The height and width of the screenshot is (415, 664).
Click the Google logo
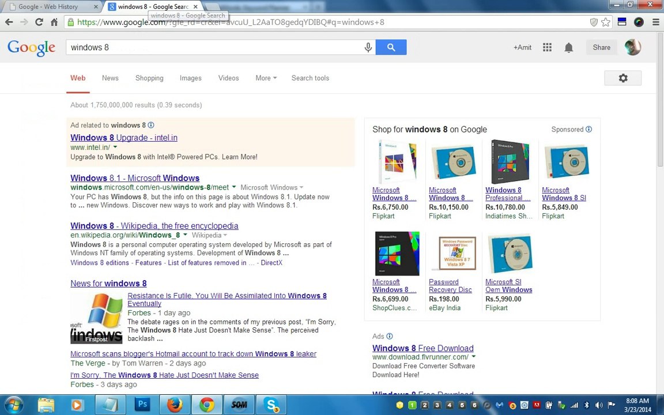(31, 47)
